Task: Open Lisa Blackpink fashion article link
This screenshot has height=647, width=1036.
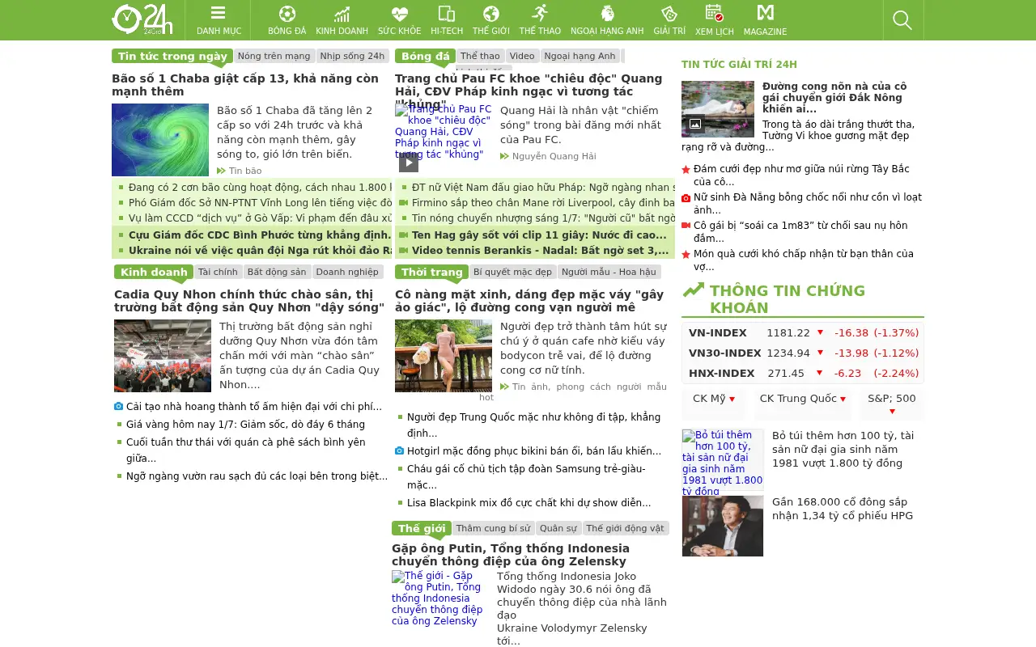Action: (x=529, y=503)
